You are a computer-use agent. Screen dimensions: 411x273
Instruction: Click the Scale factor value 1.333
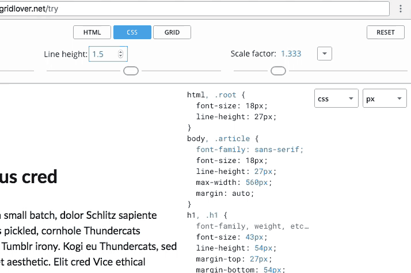point(291,54)
